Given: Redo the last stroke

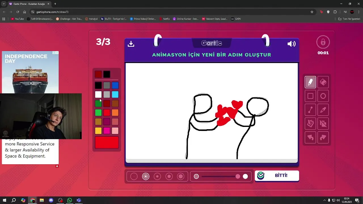Looking at the screenshot, I should tap(323, 137).
